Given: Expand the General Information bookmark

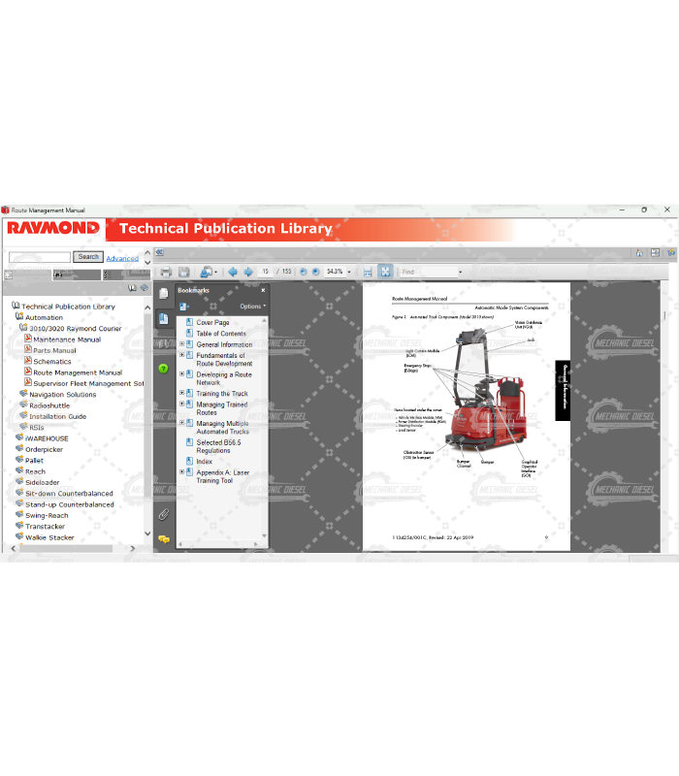Looking at the screenshot, I should 181,344.
